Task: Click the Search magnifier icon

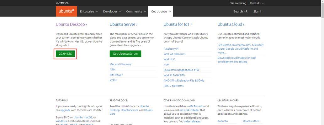Action: click(246, 12)
